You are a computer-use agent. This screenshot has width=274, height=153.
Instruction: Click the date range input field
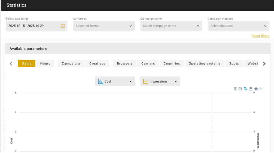click(33, 26)
